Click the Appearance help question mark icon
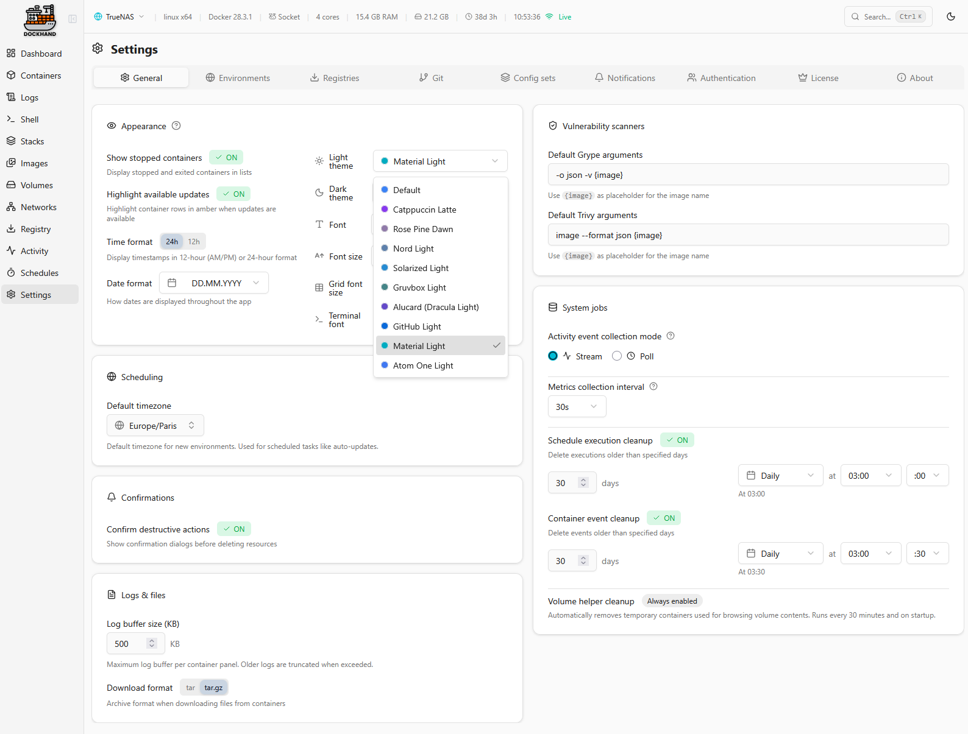 coord(176,125)
